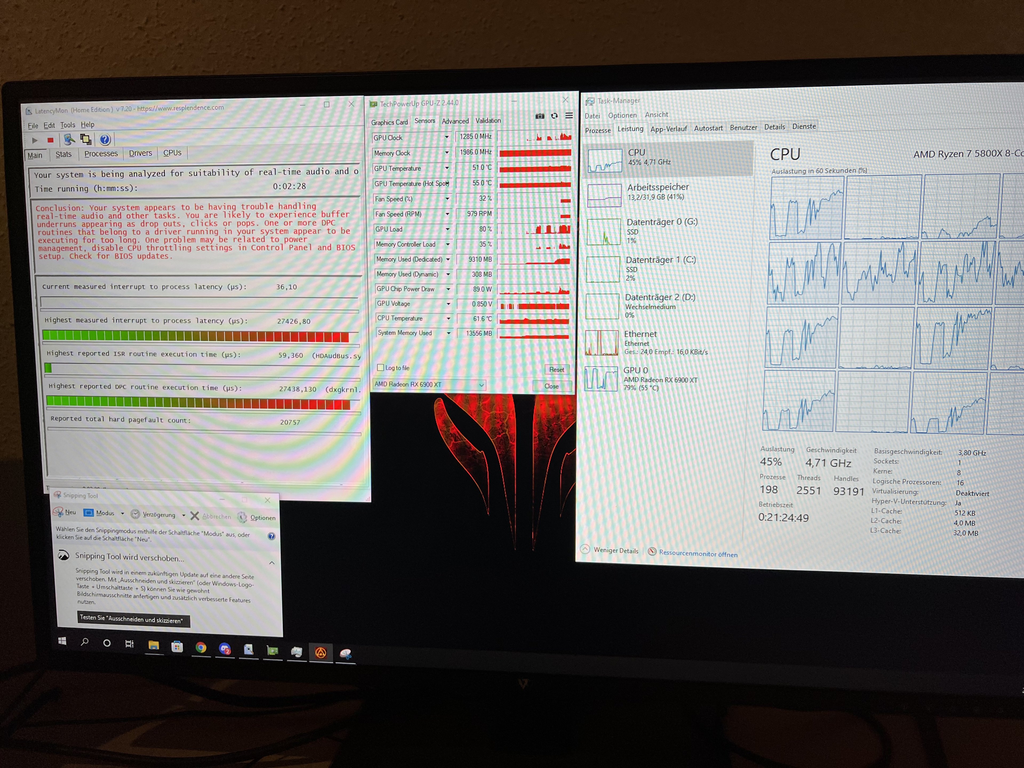
Task: Open the Tools menu in LatencyMon
Action: point(67,125)
